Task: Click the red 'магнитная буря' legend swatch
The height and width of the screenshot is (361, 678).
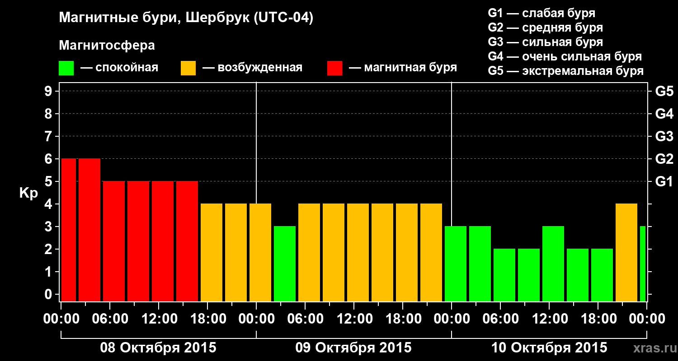Action: coord(334,68)
